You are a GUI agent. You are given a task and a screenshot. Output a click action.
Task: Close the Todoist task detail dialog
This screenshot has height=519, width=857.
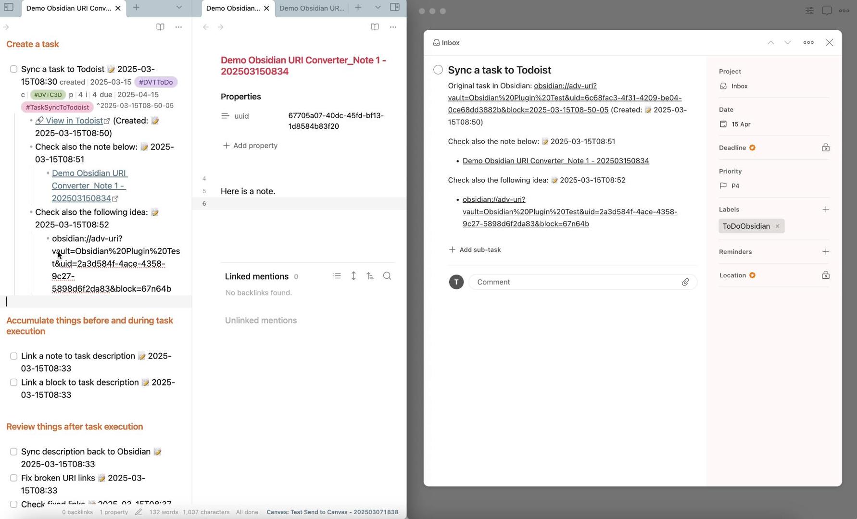830,42
